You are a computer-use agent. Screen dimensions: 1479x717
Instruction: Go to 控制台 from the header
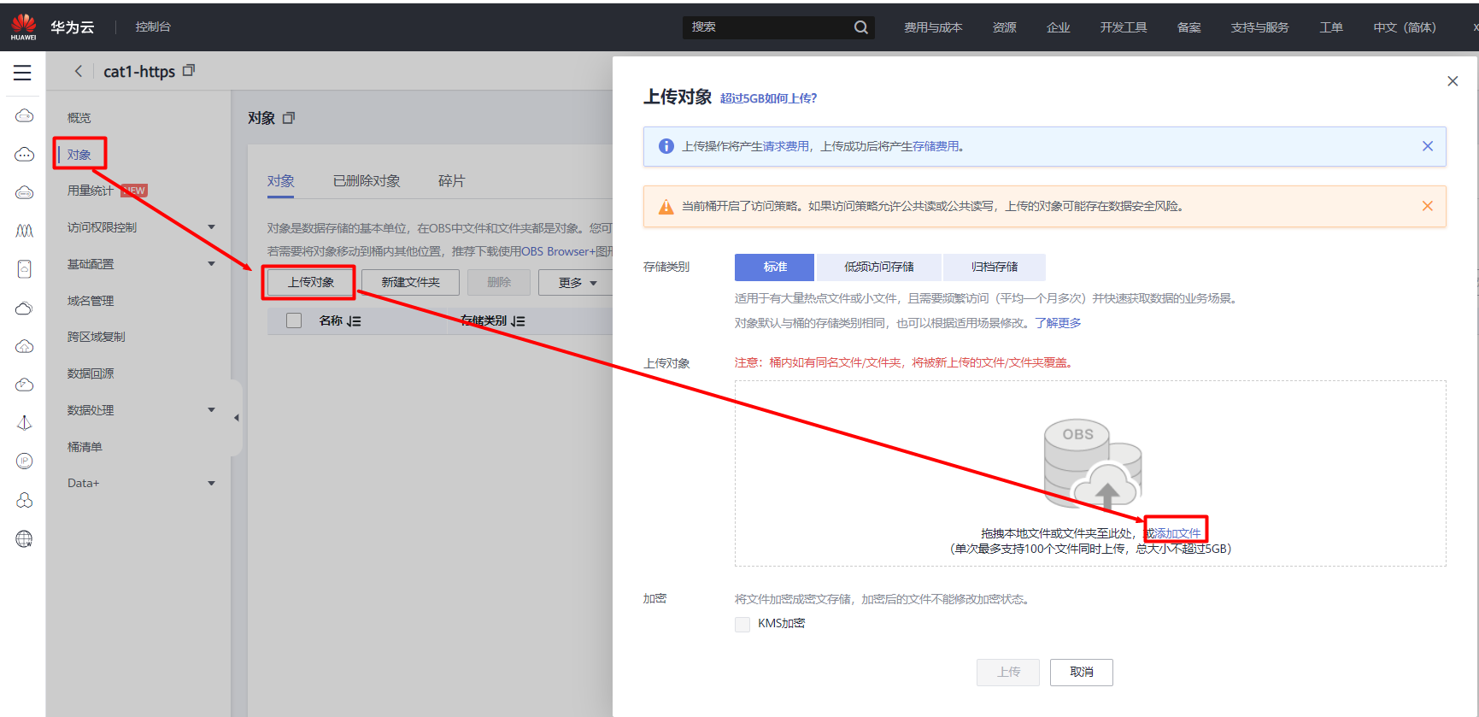point(153,26)
